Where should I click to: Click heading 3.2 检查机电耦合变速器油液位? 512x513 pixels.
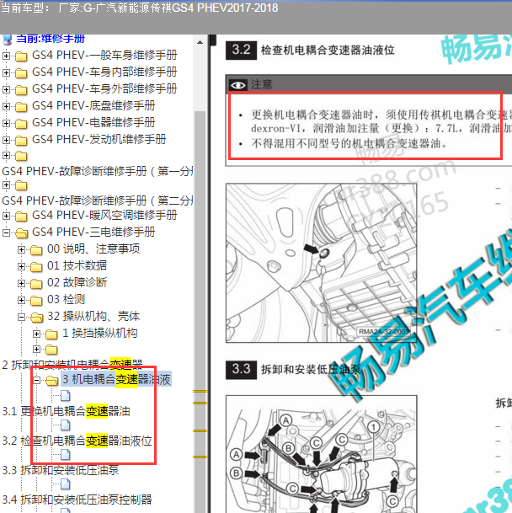[x=310, y=50]
